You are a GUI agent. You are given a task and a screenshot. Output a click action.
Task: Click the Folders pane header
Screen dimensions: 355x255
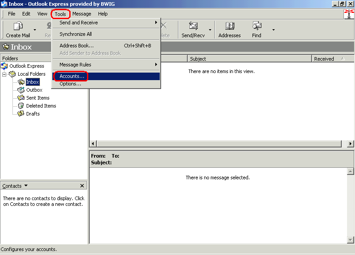click(x=26, y=58)
